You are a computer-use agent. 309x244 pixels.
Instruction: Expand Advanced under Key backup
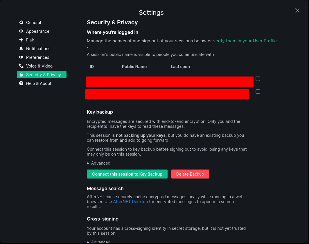[x=98, y=163]
